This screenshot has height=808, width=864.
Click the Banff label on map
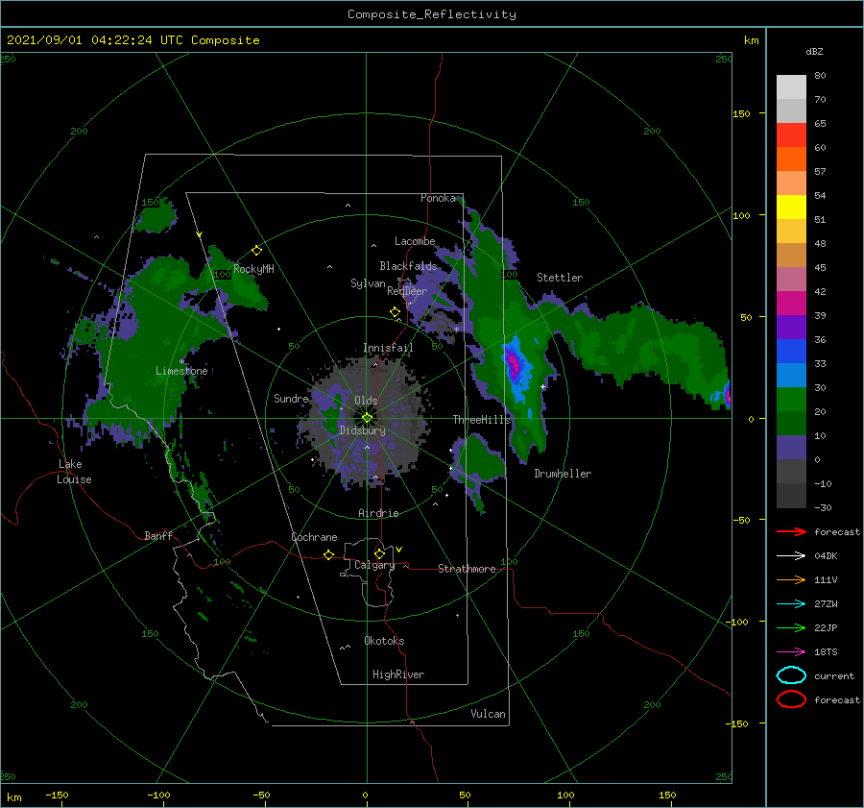tap(158, 535)
